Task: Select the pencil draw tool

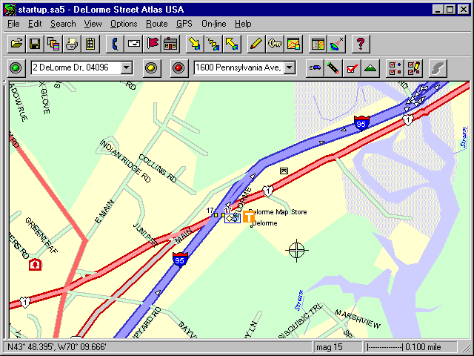Action: pos(256,44)
